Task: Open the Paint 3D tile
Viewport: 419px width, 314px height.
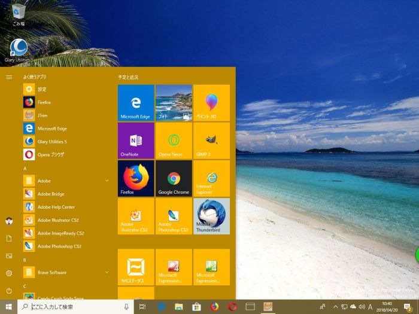Action: tap(211, 102)
